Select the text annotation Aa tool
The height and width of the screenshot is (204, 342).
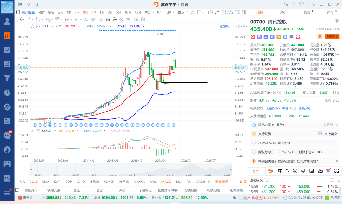click(86, 19)
